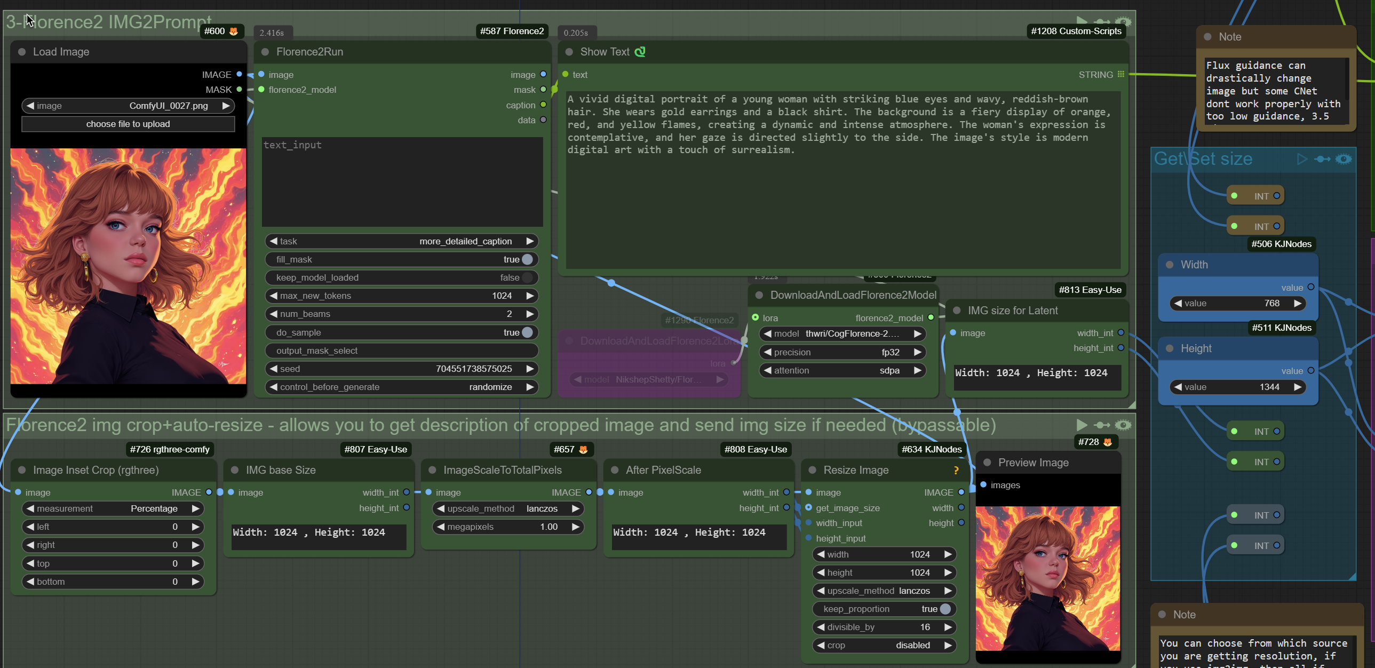Viewport: 1375px width, 668px height.
Task: Open the Resize Image help question mark
Action: 956,470
